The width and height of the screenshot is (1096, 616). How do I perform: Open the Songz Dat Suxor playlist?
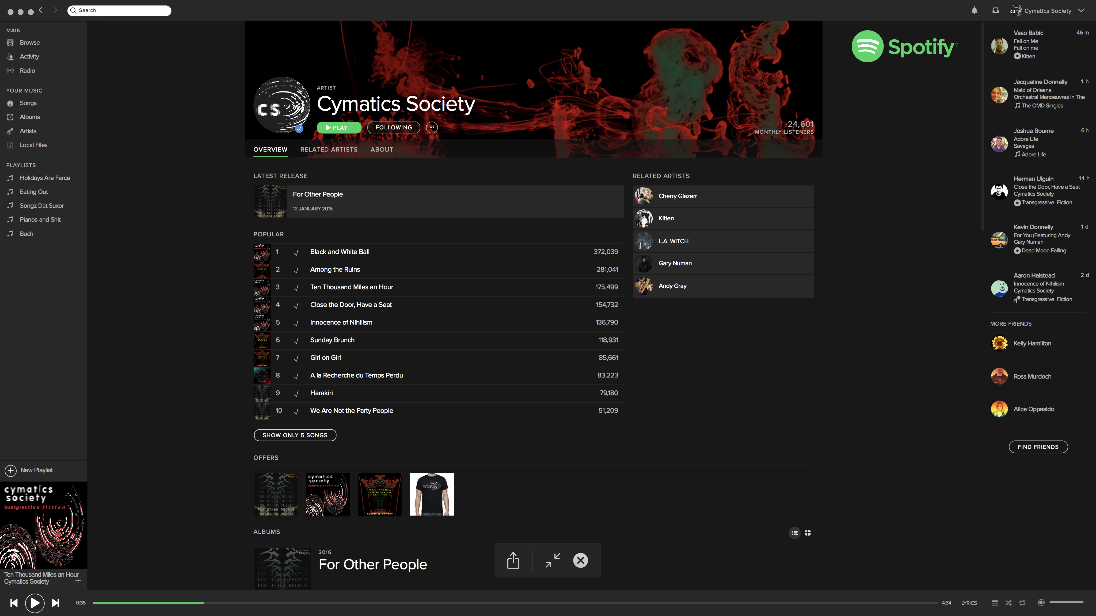[42, 206]
